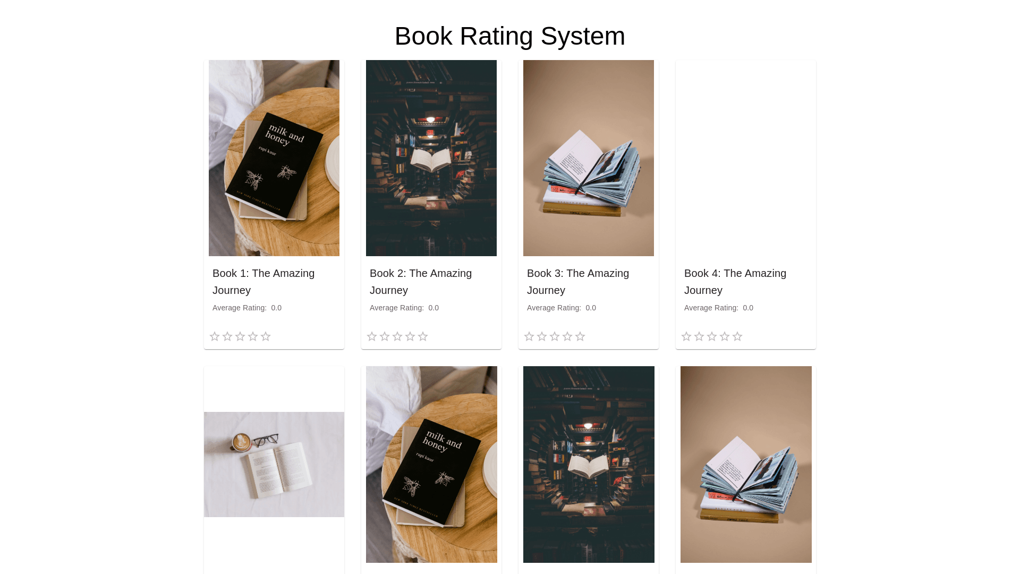Viewport: 1020px width, 574px height.
Task: Open Book 2's dark library cover image
Action: (431, 158)
